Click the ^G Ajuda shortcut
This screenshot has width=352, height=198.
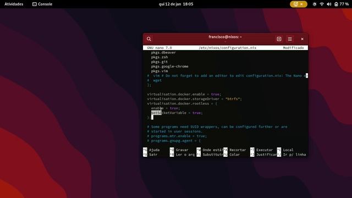(x=151, y=150)
